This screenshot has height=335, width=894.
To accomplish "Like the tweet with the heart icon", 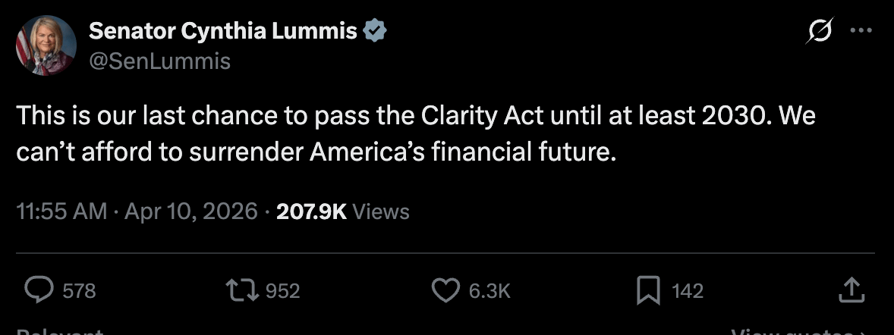I will pos(445,290).
